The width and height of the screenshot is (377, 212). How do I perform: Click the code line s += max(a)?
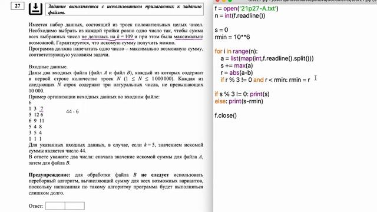click(x=237, y=65)
